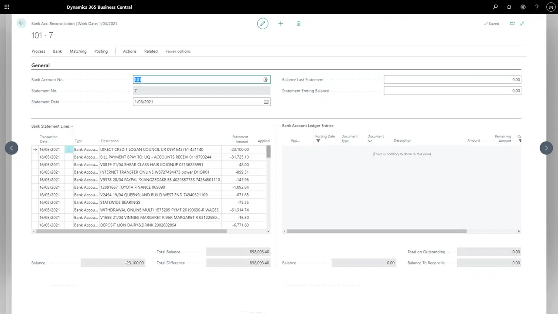Click amount -1,092.84
Viewport: 558px width, 314px height.
point(241,187)
